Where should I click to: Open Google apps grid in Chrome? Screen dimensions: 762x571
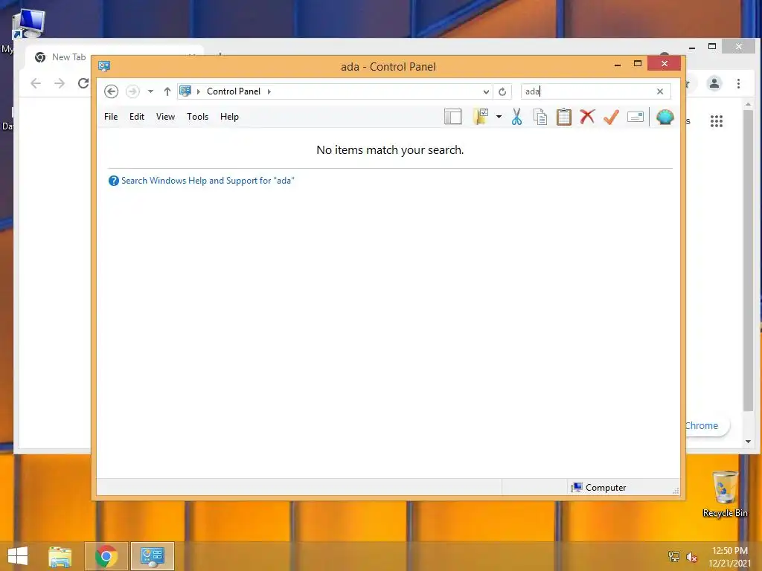point(717,121)
